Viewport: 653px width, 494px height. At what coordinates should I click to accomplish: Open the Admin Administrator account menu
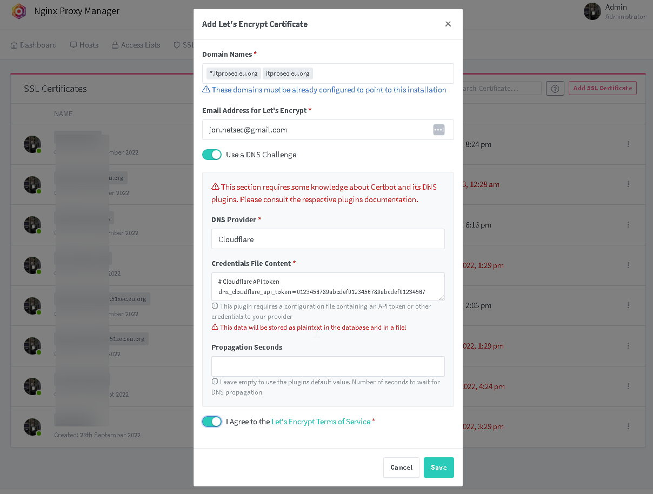(x=615, y=11)
